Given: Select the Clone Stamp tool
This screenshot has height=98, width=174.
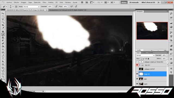Looking at the screenshot, I should [3, 38].
